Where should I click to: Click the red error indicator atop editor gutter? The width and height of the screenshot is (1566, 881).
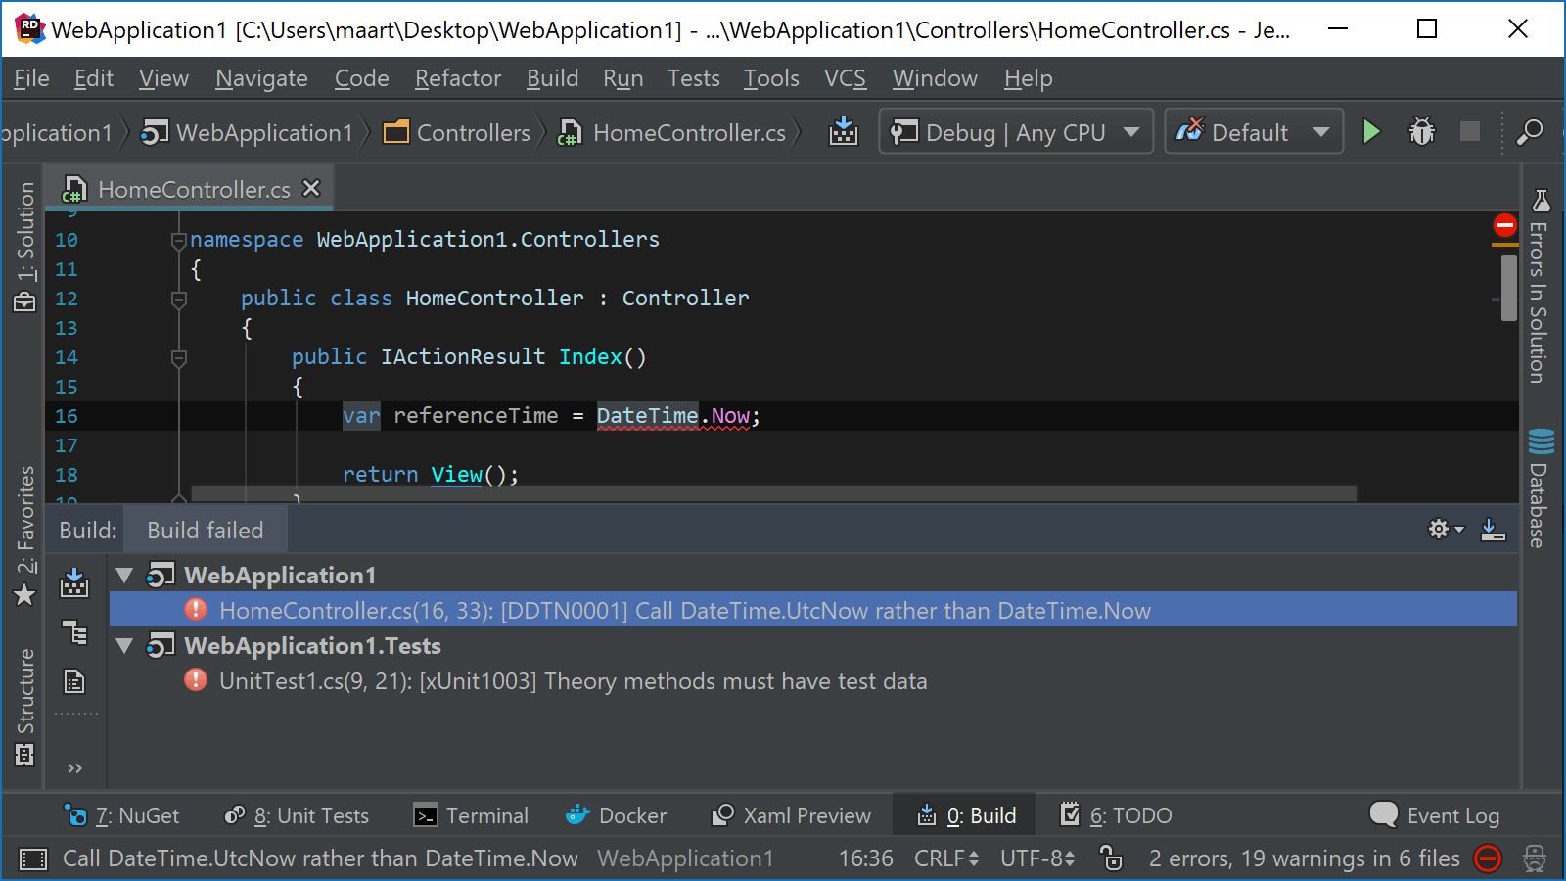[1504, 226]
